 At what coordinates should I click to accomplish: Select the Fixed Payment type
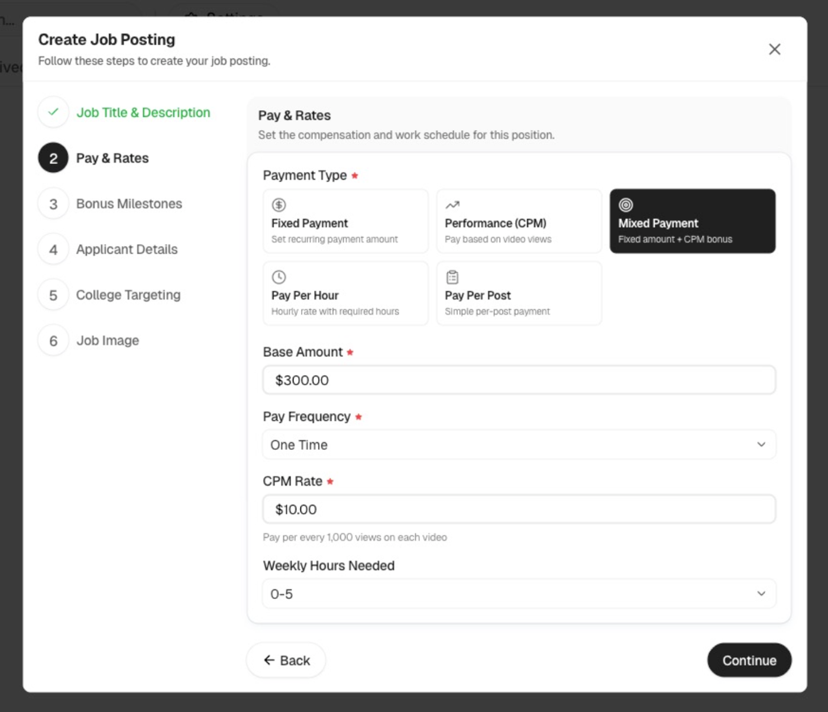coord(345,221)
